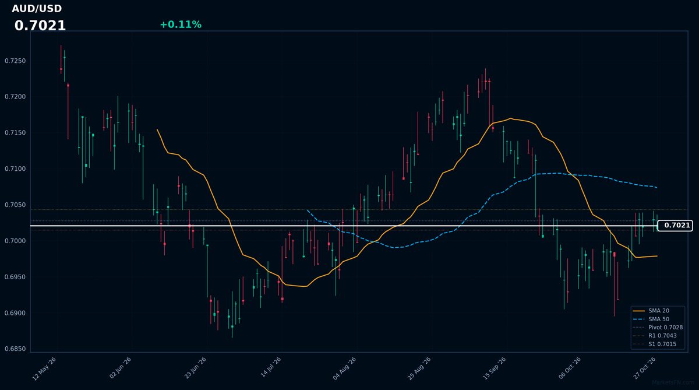The image size is (699, 390).
Task: Click the 0.7100 y-axis label
Action: [15, 169]
